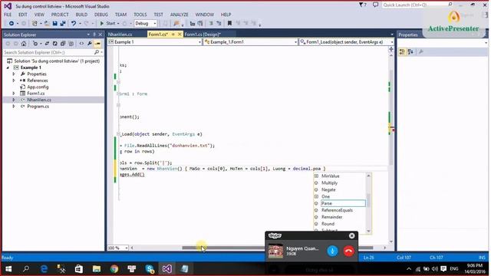Open File Explorer from the taskbar
Image resolution: width=491 pixels, height=276 pixels.
[97, 269]
